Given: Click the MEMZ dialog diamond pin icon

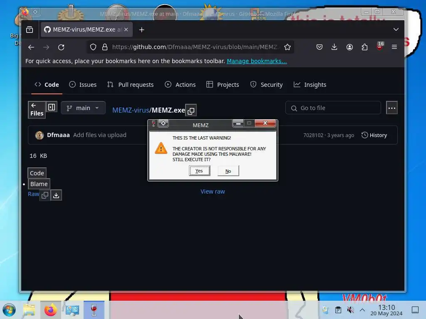Looking at the screenshot, I should (163, 123).
